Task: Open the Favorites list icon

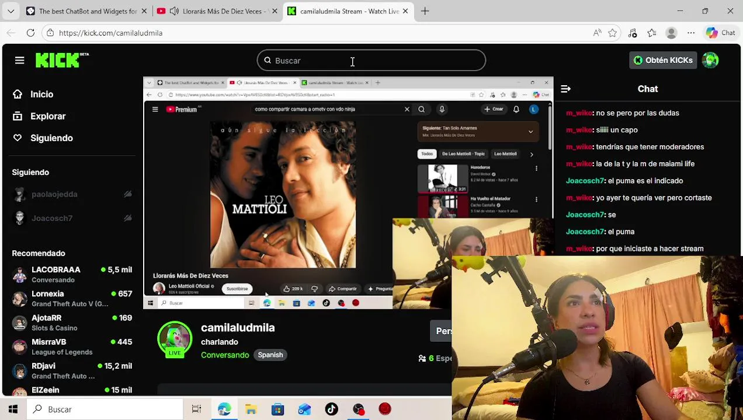Action: click(652, 33)
